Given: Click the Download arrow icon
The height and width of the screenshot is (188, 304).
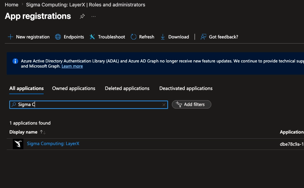Looking at the screenshot, I should 163,37.
